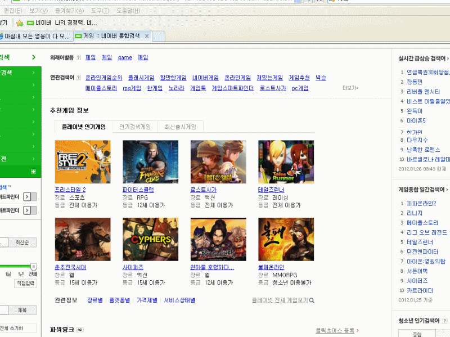Open the 보기(V) menu
450x337 pixels.
pyautogui.click(x=39, y=11)
